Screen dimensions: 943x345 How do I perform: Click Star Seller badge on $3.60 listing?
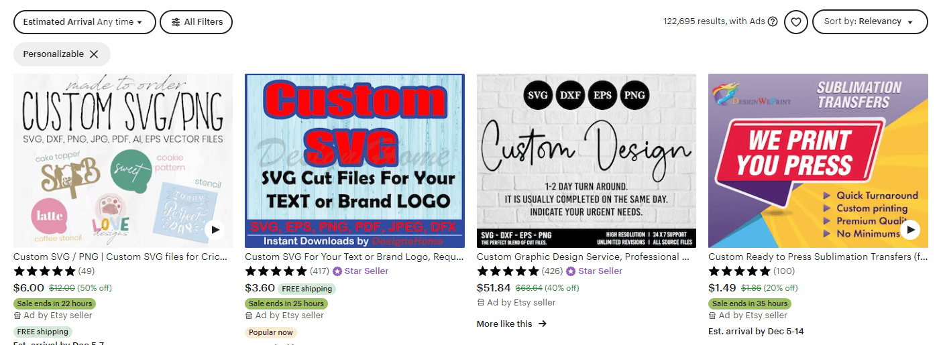pos(361,271)
